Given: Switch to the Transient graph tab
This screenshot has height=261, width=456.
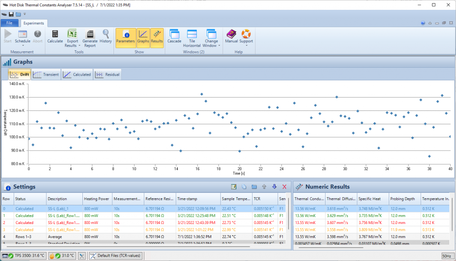Looking at the screenshot, I should pos(46,74).
